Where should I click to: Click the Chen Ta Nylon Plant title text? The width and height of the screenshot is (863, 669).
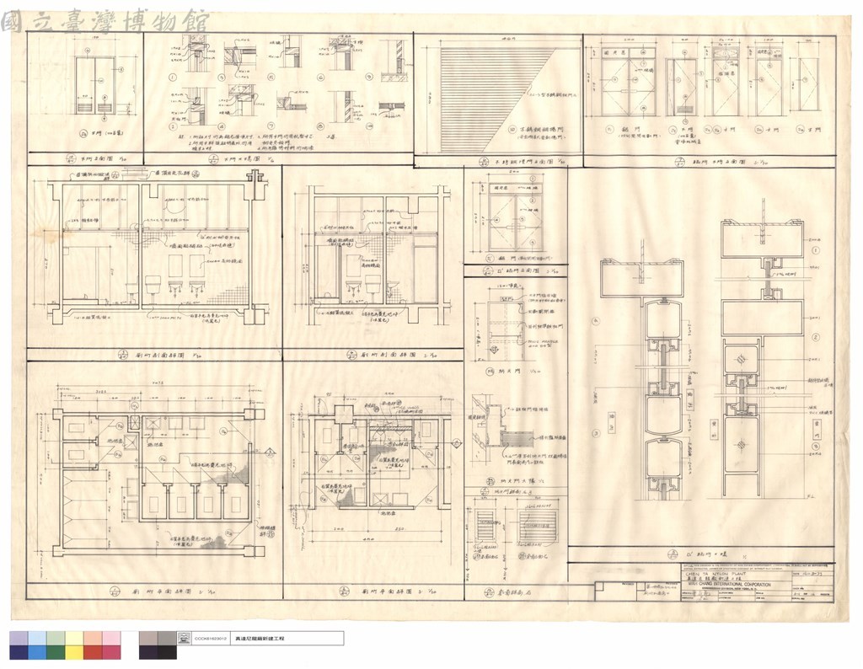[715, 574]
